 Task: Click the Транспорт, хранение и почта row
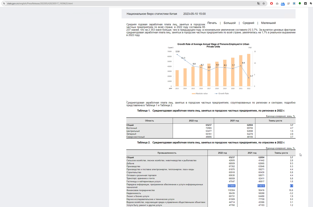140,178
